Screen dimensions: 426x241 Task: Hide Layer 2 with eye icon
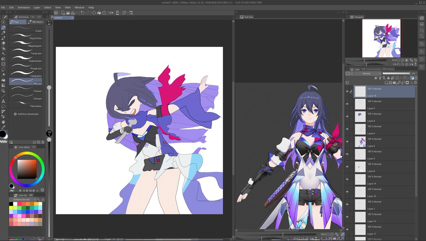(347, 142)
